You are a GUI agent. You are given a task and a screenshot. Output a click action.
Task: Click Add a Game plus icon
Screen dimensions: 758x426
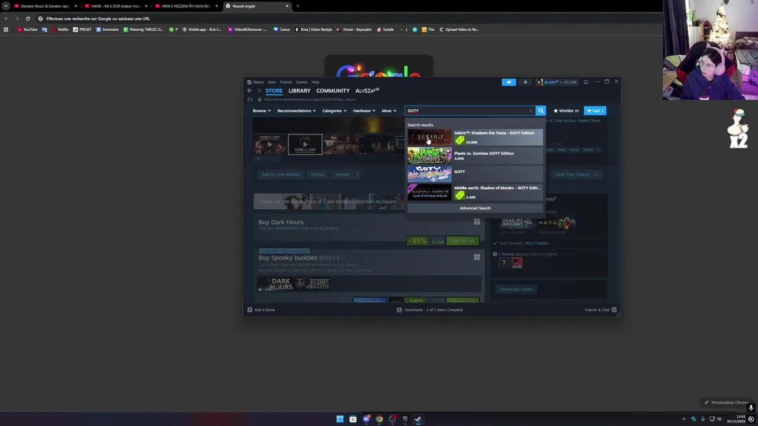point(250,310)
